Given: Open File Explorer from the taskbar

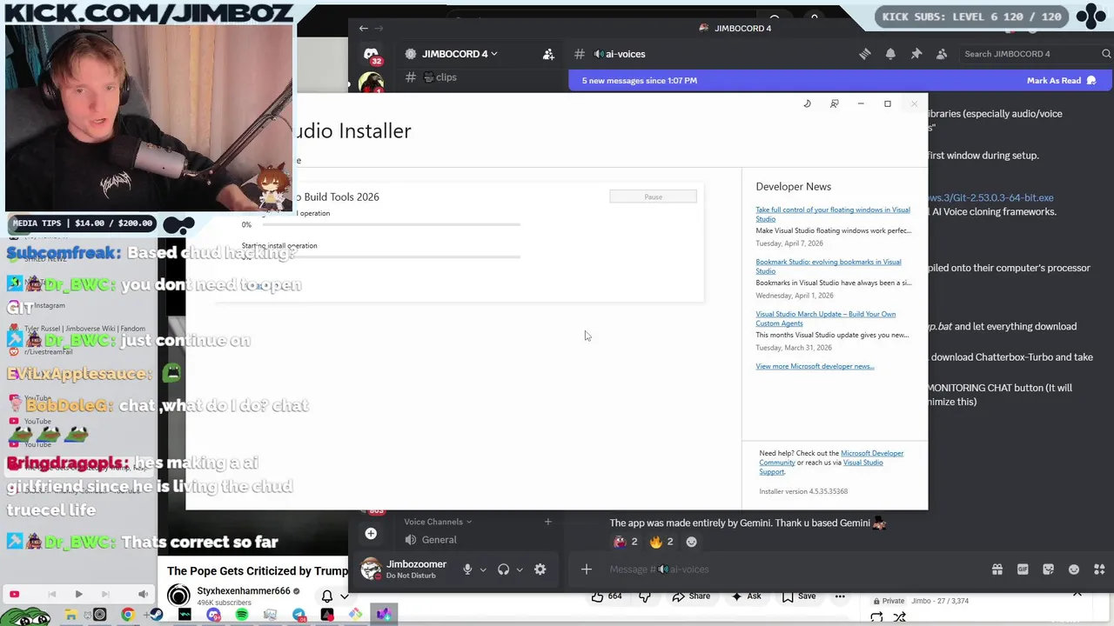Looking at the screenshot, I should (x=71, y=615).
